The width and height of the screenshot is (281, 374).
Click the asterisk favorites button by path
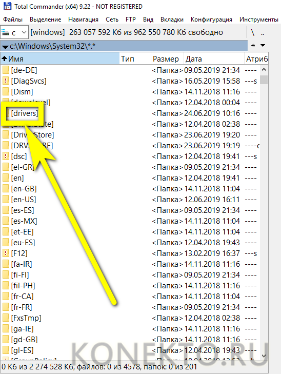tap(253, 46)
